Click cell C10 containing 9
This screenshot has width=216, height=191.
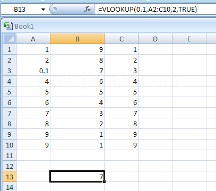122,145
